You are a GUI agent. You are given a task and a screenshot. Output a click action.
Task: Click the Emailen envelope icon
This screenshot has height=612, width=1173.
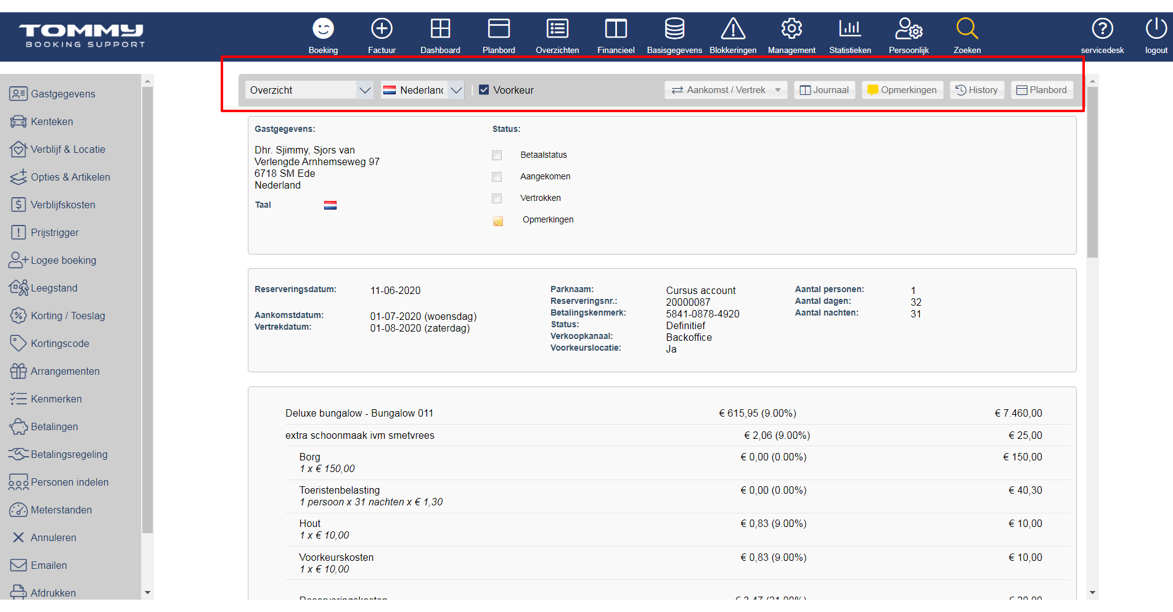[x=18, y=565]
